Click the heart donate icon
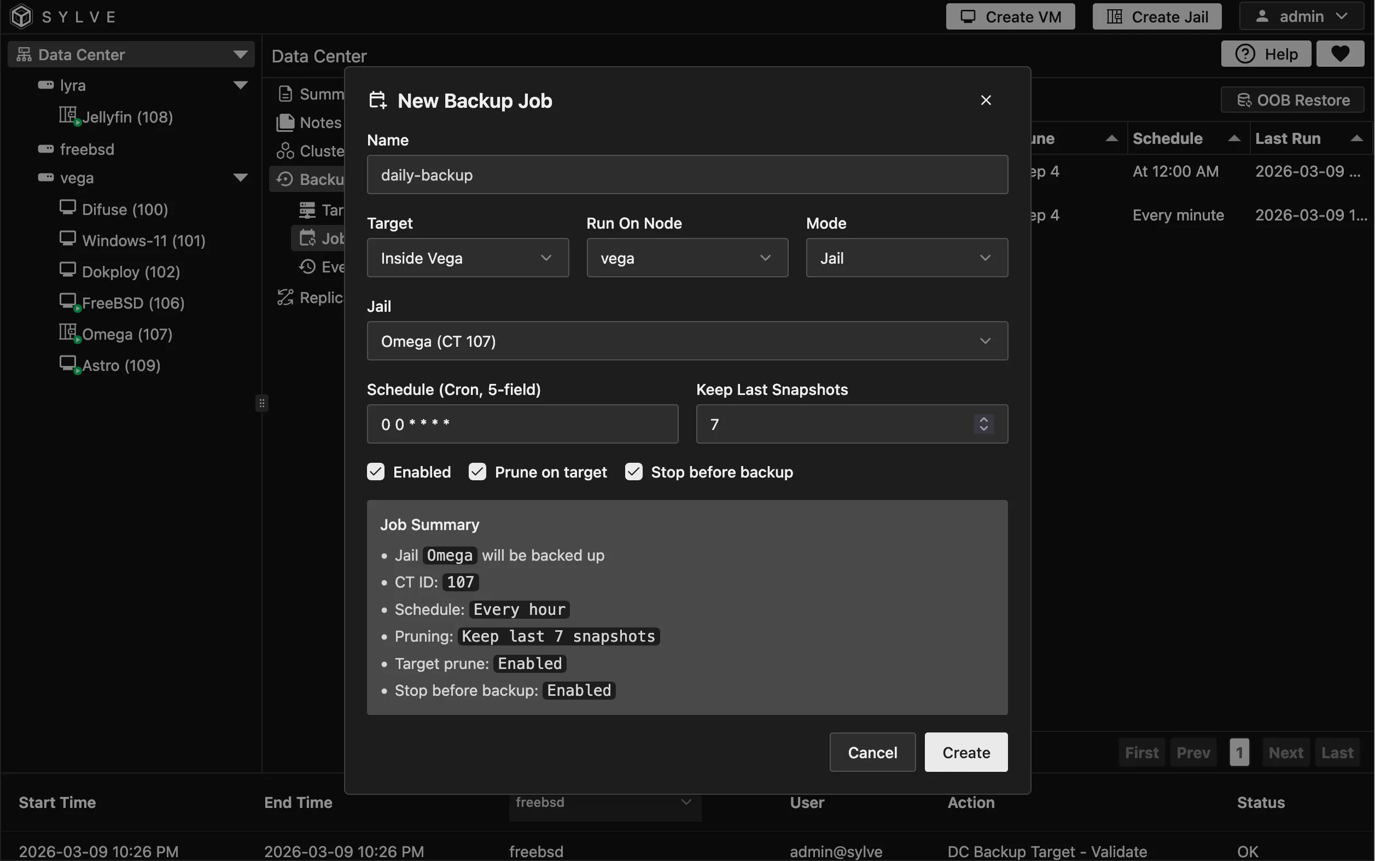The image size is (1375, 861). click(1339, 53)
